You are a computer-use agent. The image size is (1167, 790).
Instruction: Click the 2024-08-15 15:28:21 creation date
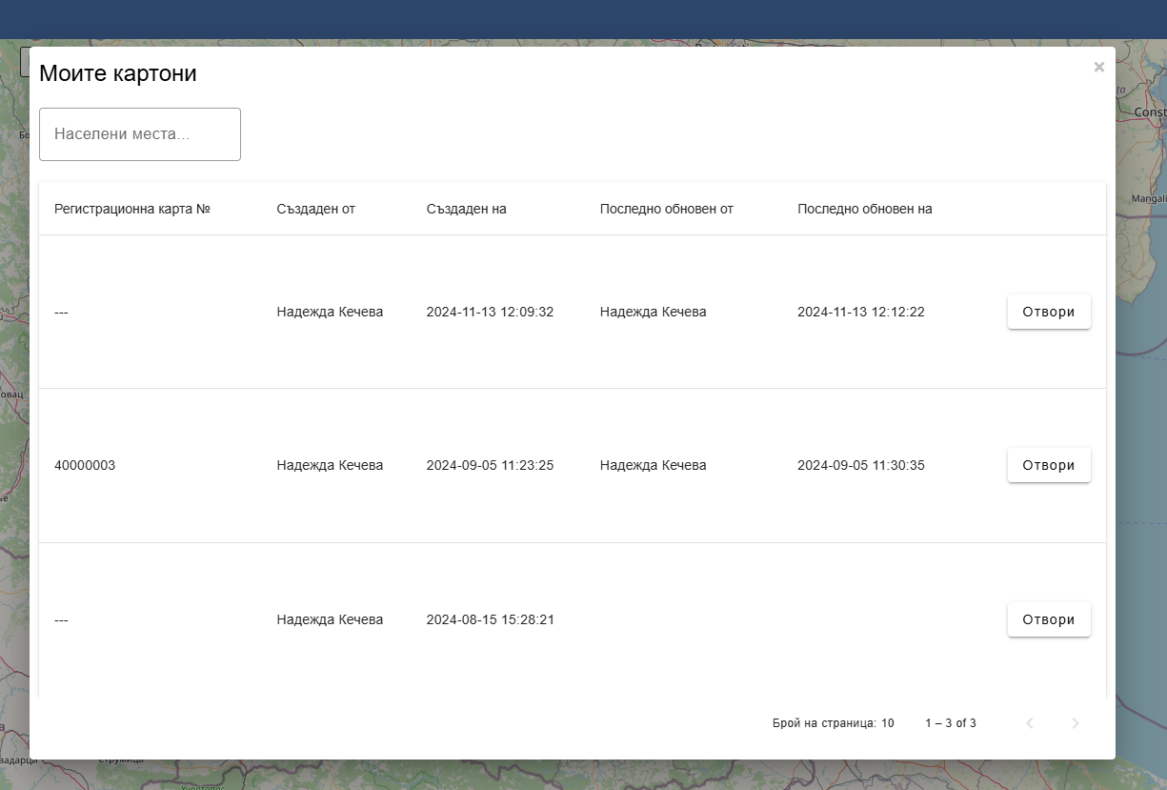pos(491,619)
